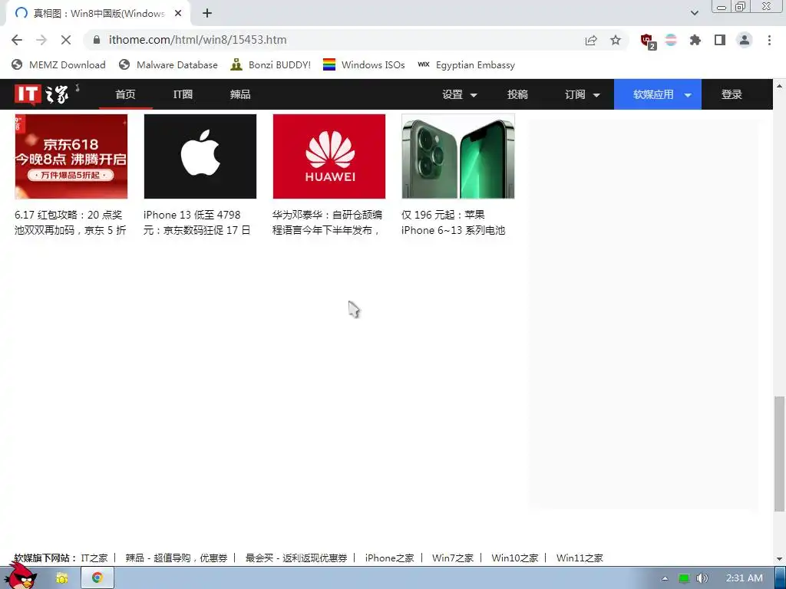Click 投稿 in the navigation bar
The height and width of the screenshot is (589, 786).
click(517, 94)
